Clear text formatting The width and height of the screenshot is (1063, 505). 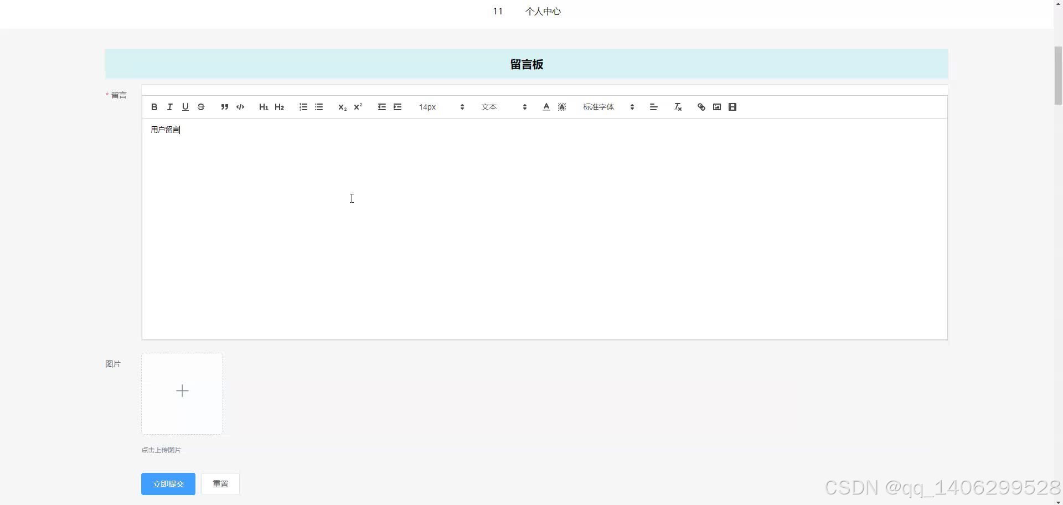678,107
